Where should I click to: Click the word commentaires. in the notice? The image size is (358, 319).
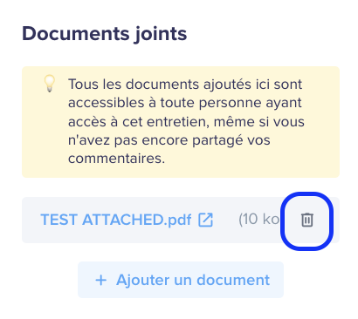coord(116,159)
